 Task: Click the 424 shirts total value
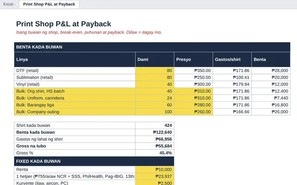click(155, 125)
